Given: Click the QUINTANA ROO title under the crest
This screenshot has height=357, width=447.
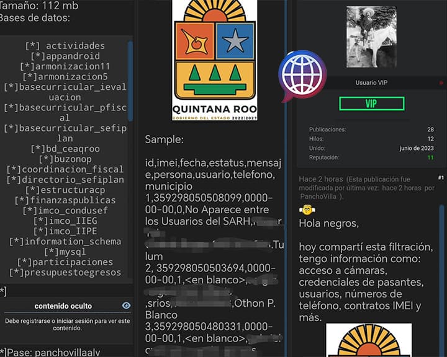Looking at the screenshot, I should [215, 109].
